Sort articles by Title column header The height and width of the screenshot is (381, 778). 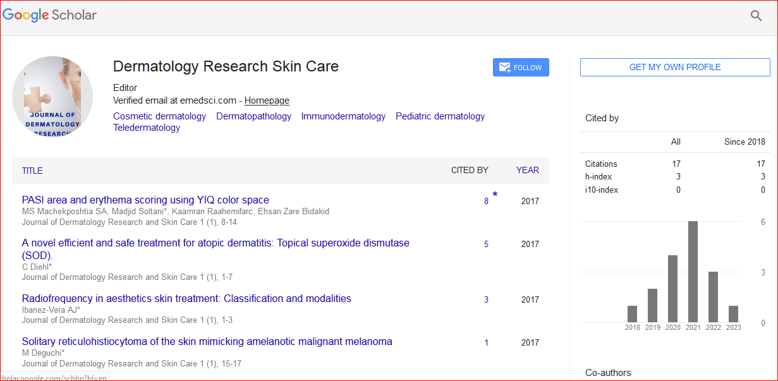(32, 171)
